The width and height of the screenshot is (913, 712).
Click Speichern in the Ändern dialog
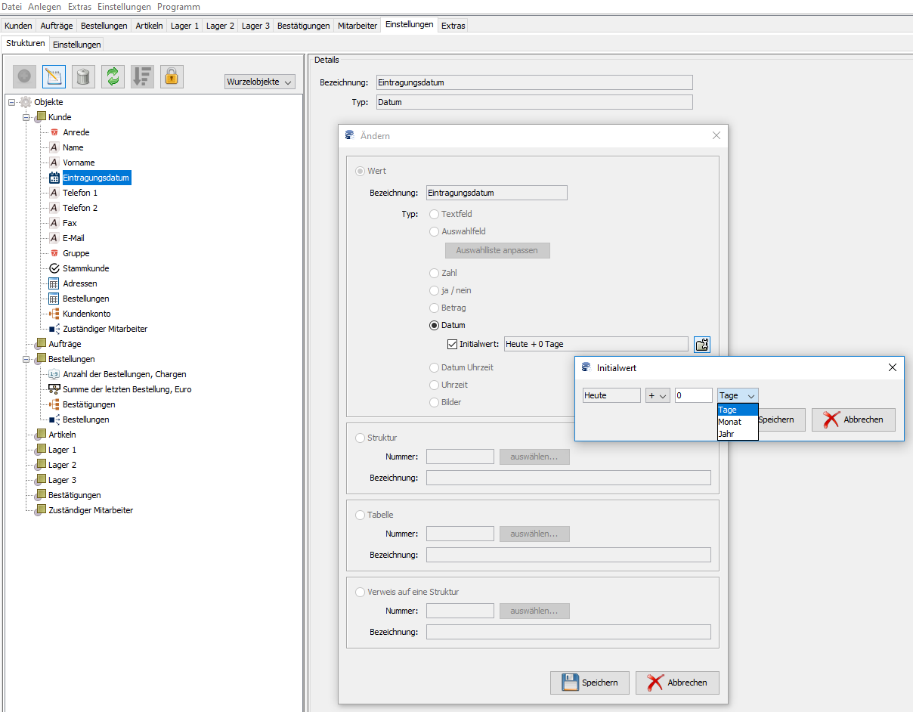pyautogui.click(x=590, y=683)
